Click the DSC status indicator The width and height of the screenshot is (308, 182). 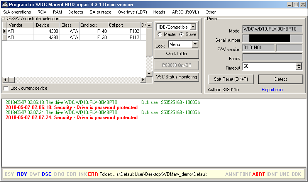tap(47, 174)
